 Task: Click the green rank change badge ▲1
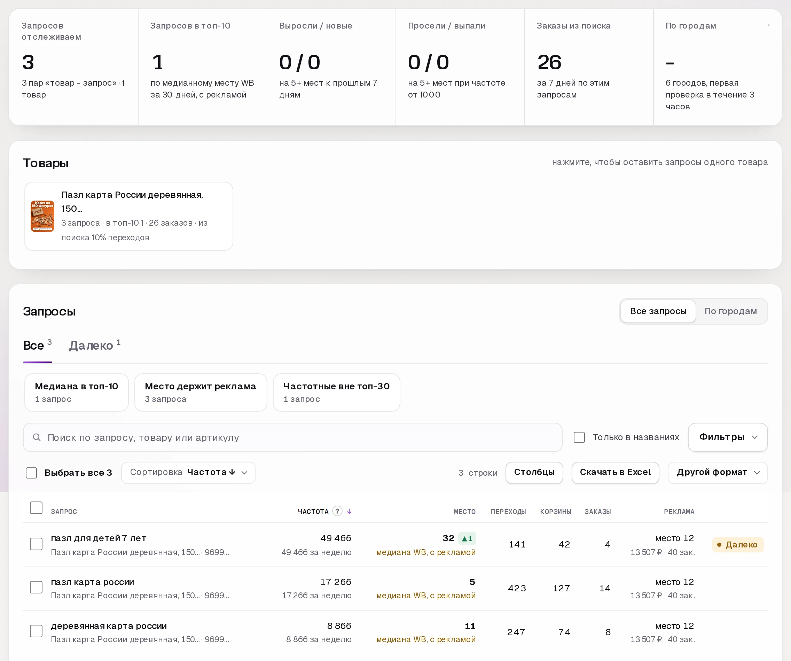(x=467, y=538)
